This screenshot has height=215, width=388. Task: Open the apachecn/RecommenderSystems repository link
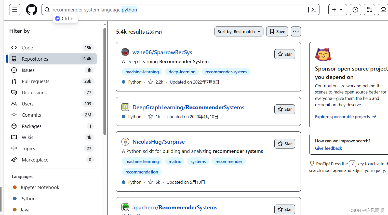[175, 207]
